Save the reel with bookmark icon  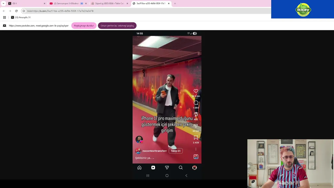196,138
